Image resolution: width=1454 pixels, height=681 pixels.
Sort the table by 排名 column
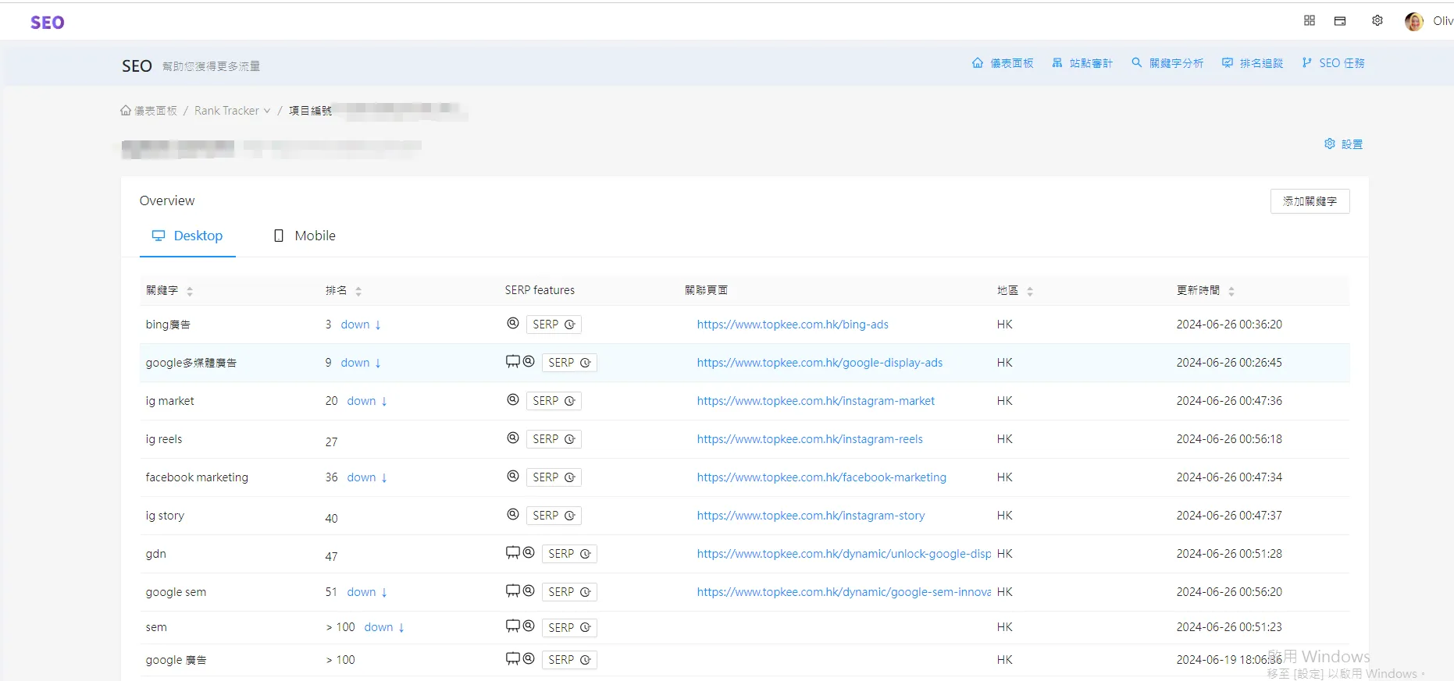tap(358, 291)
